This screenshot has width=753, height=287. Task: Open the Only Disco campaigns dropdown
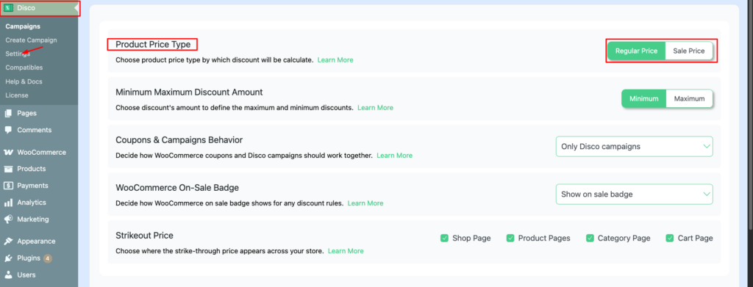coord(635,147)
